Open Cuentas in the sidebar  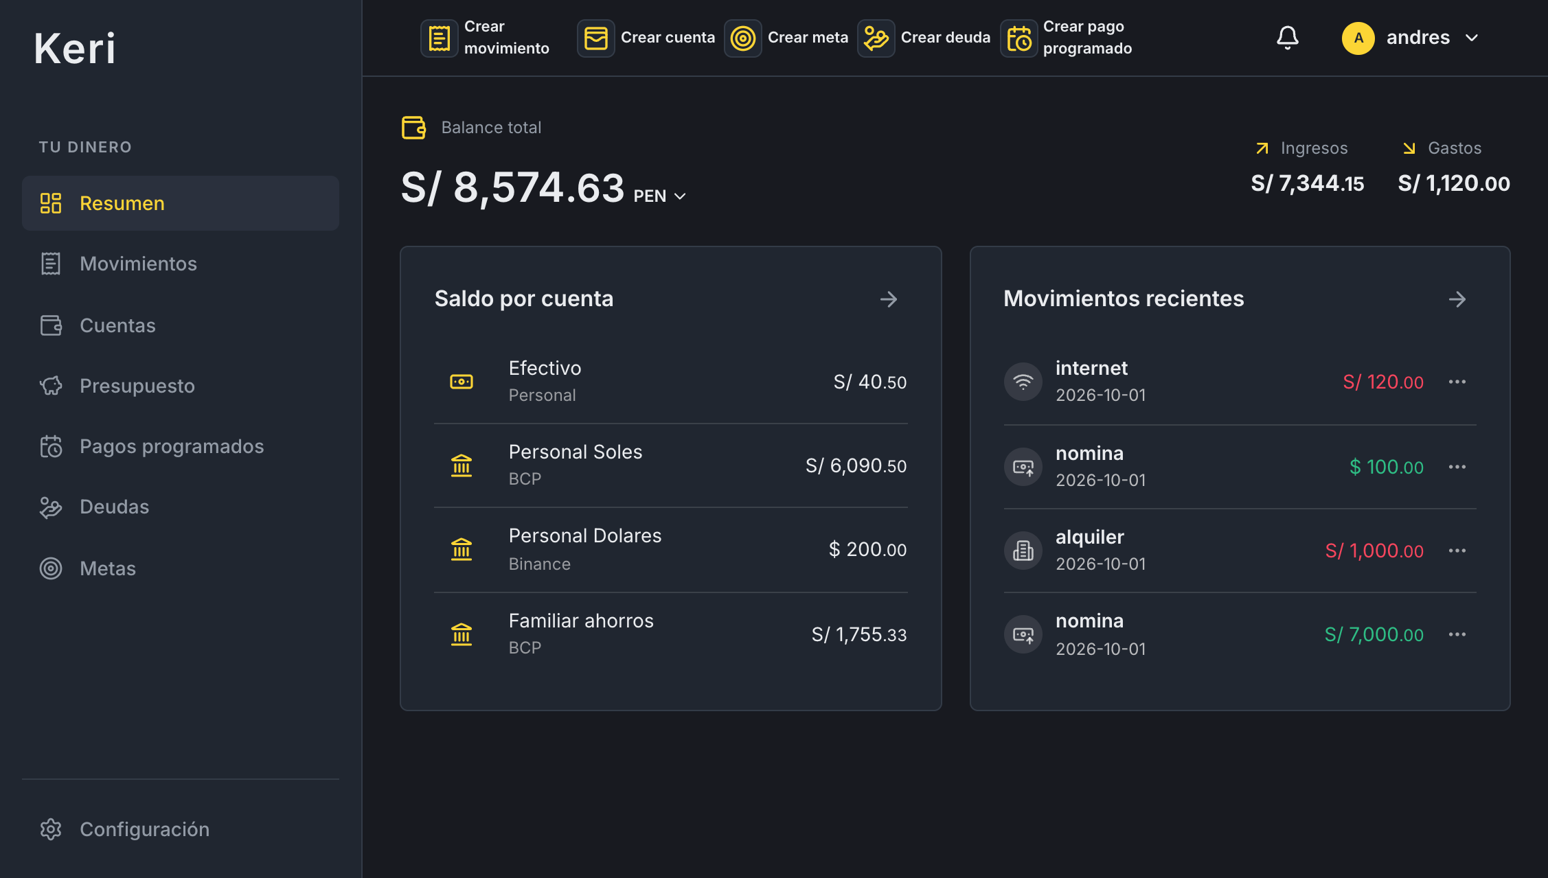[181, 325]
